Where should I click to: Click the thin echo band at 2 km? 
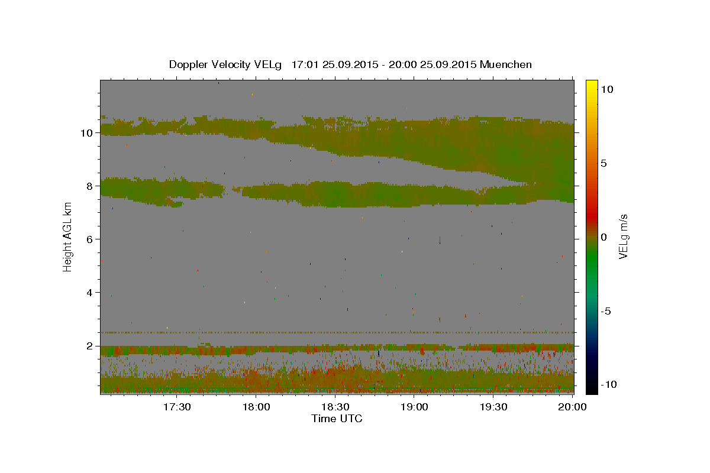[x=337, y=350]
